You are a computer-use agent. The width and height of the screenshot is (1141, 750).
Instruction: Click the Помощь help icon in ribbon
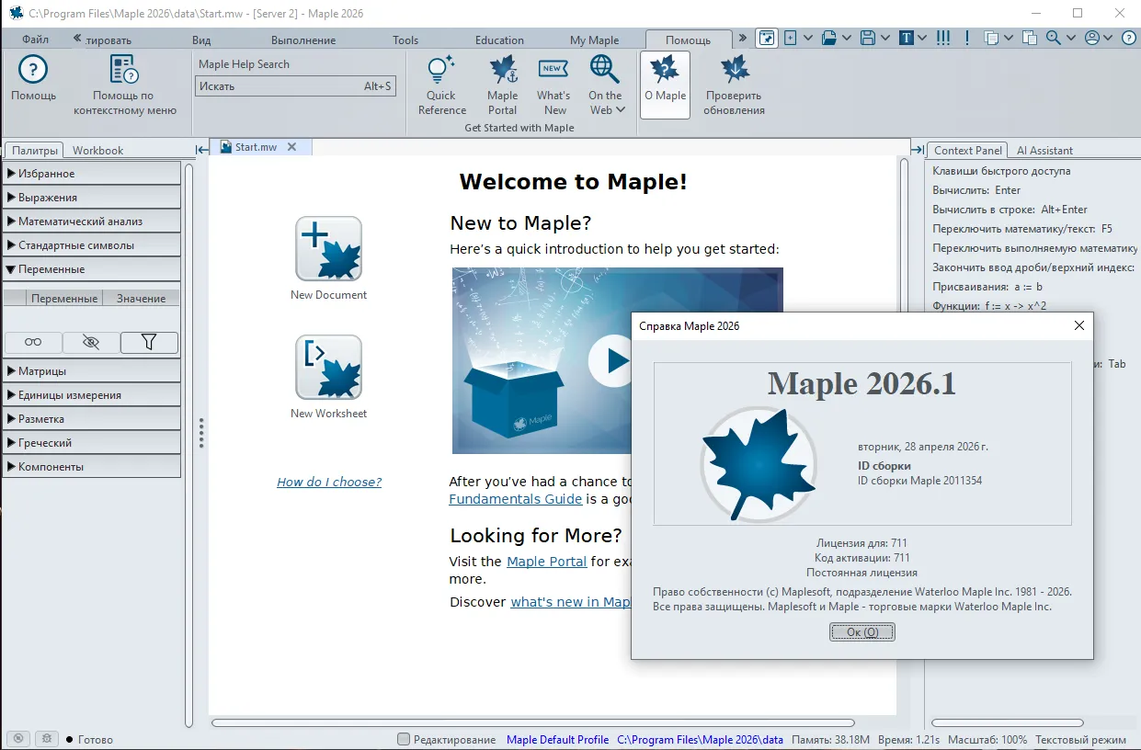point(33,70)
